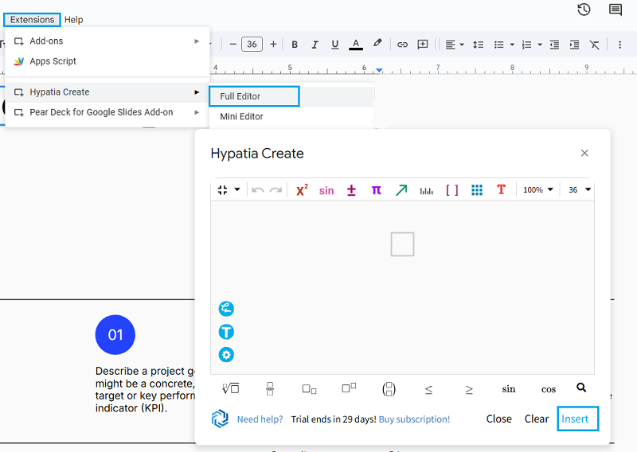Image resolution: width=637 pixels, height=452 pixels.
Task: Open Hypatia font size 36 dropdown
Action: (580, 189)
